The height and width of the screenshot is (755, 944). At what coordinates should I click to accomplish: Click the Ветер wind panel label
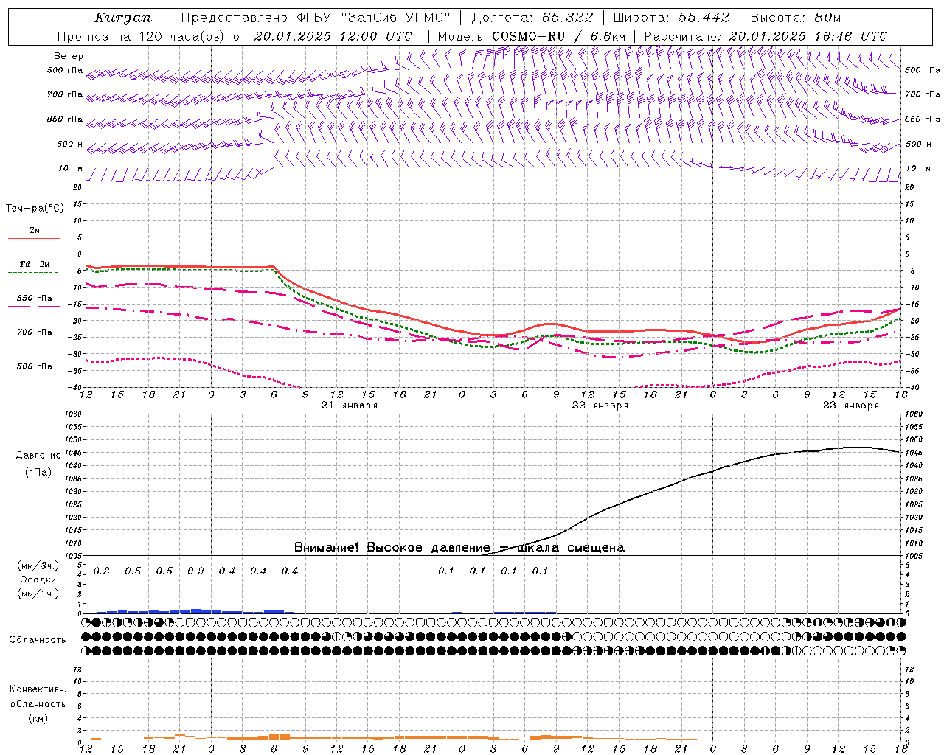pyautogui.click(x=68, y=56)
